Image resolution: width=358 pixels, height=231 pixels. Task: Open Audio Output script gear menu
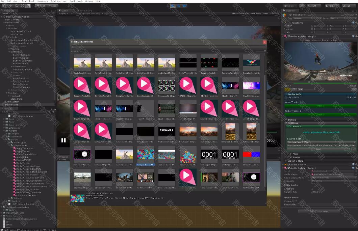tap(356, 168)
